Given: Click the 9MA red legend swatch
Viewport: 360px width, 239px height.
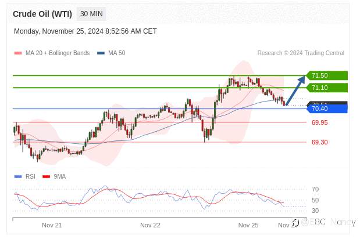Looking at the screenshot, I should (x=47, y=176).
